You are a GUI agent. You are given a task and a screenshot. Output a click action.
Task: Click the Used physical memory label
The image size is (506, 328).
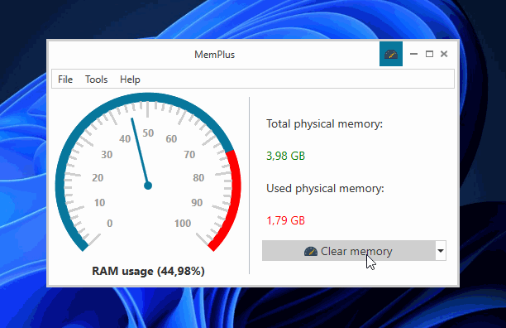point(325,189)
